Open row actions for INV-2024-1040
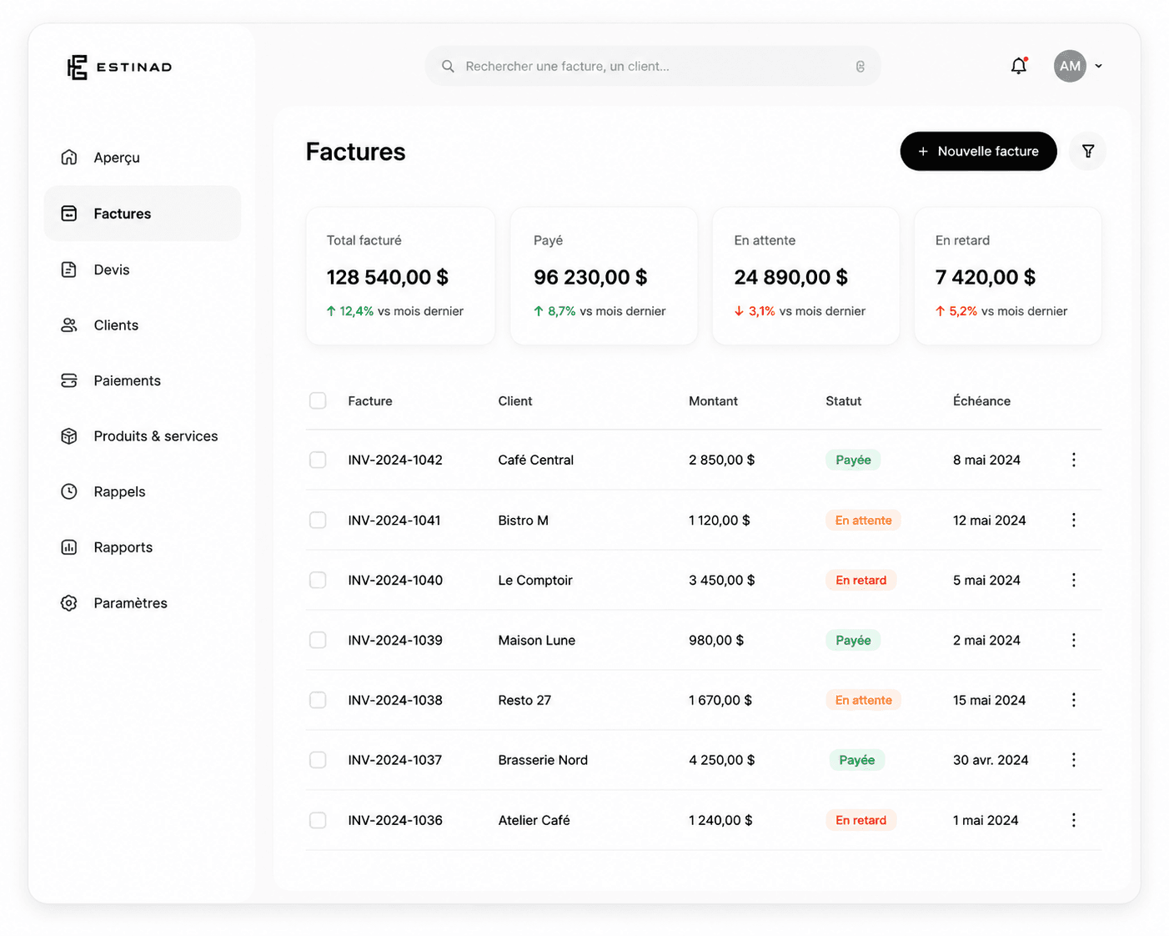This screenshot has height=936, width=1169. [x=1074, y=580]
